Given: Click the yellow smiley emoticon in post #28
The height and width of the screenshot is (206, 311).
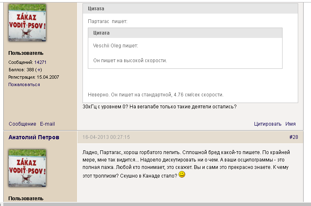Looking at the screenshot, I should pos(182,175).
